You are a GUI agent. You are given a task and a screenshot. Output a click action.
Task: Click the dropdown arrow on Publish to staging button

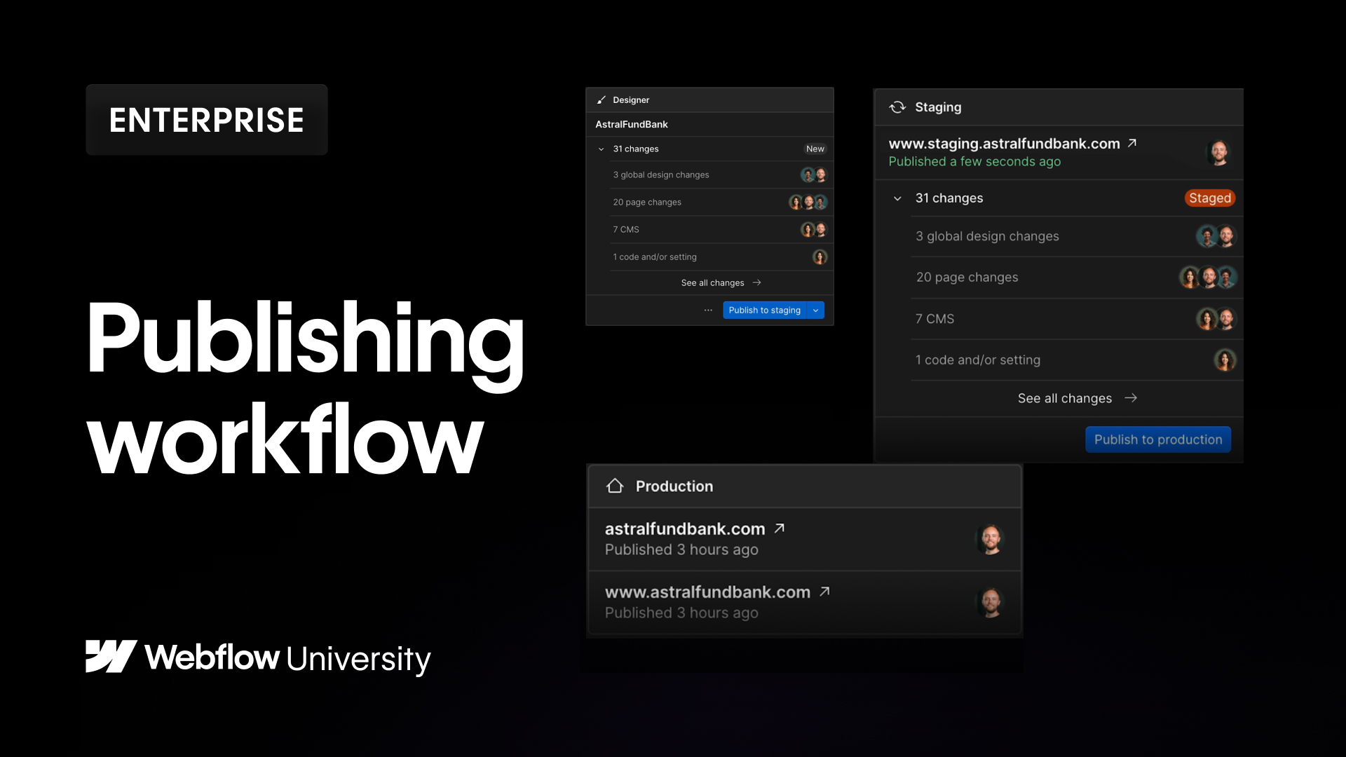pos(816,310)
